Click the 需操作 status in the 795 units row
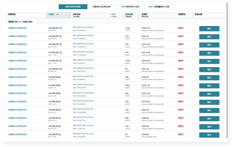The image size is (232, 147). [x=181, y=44]
